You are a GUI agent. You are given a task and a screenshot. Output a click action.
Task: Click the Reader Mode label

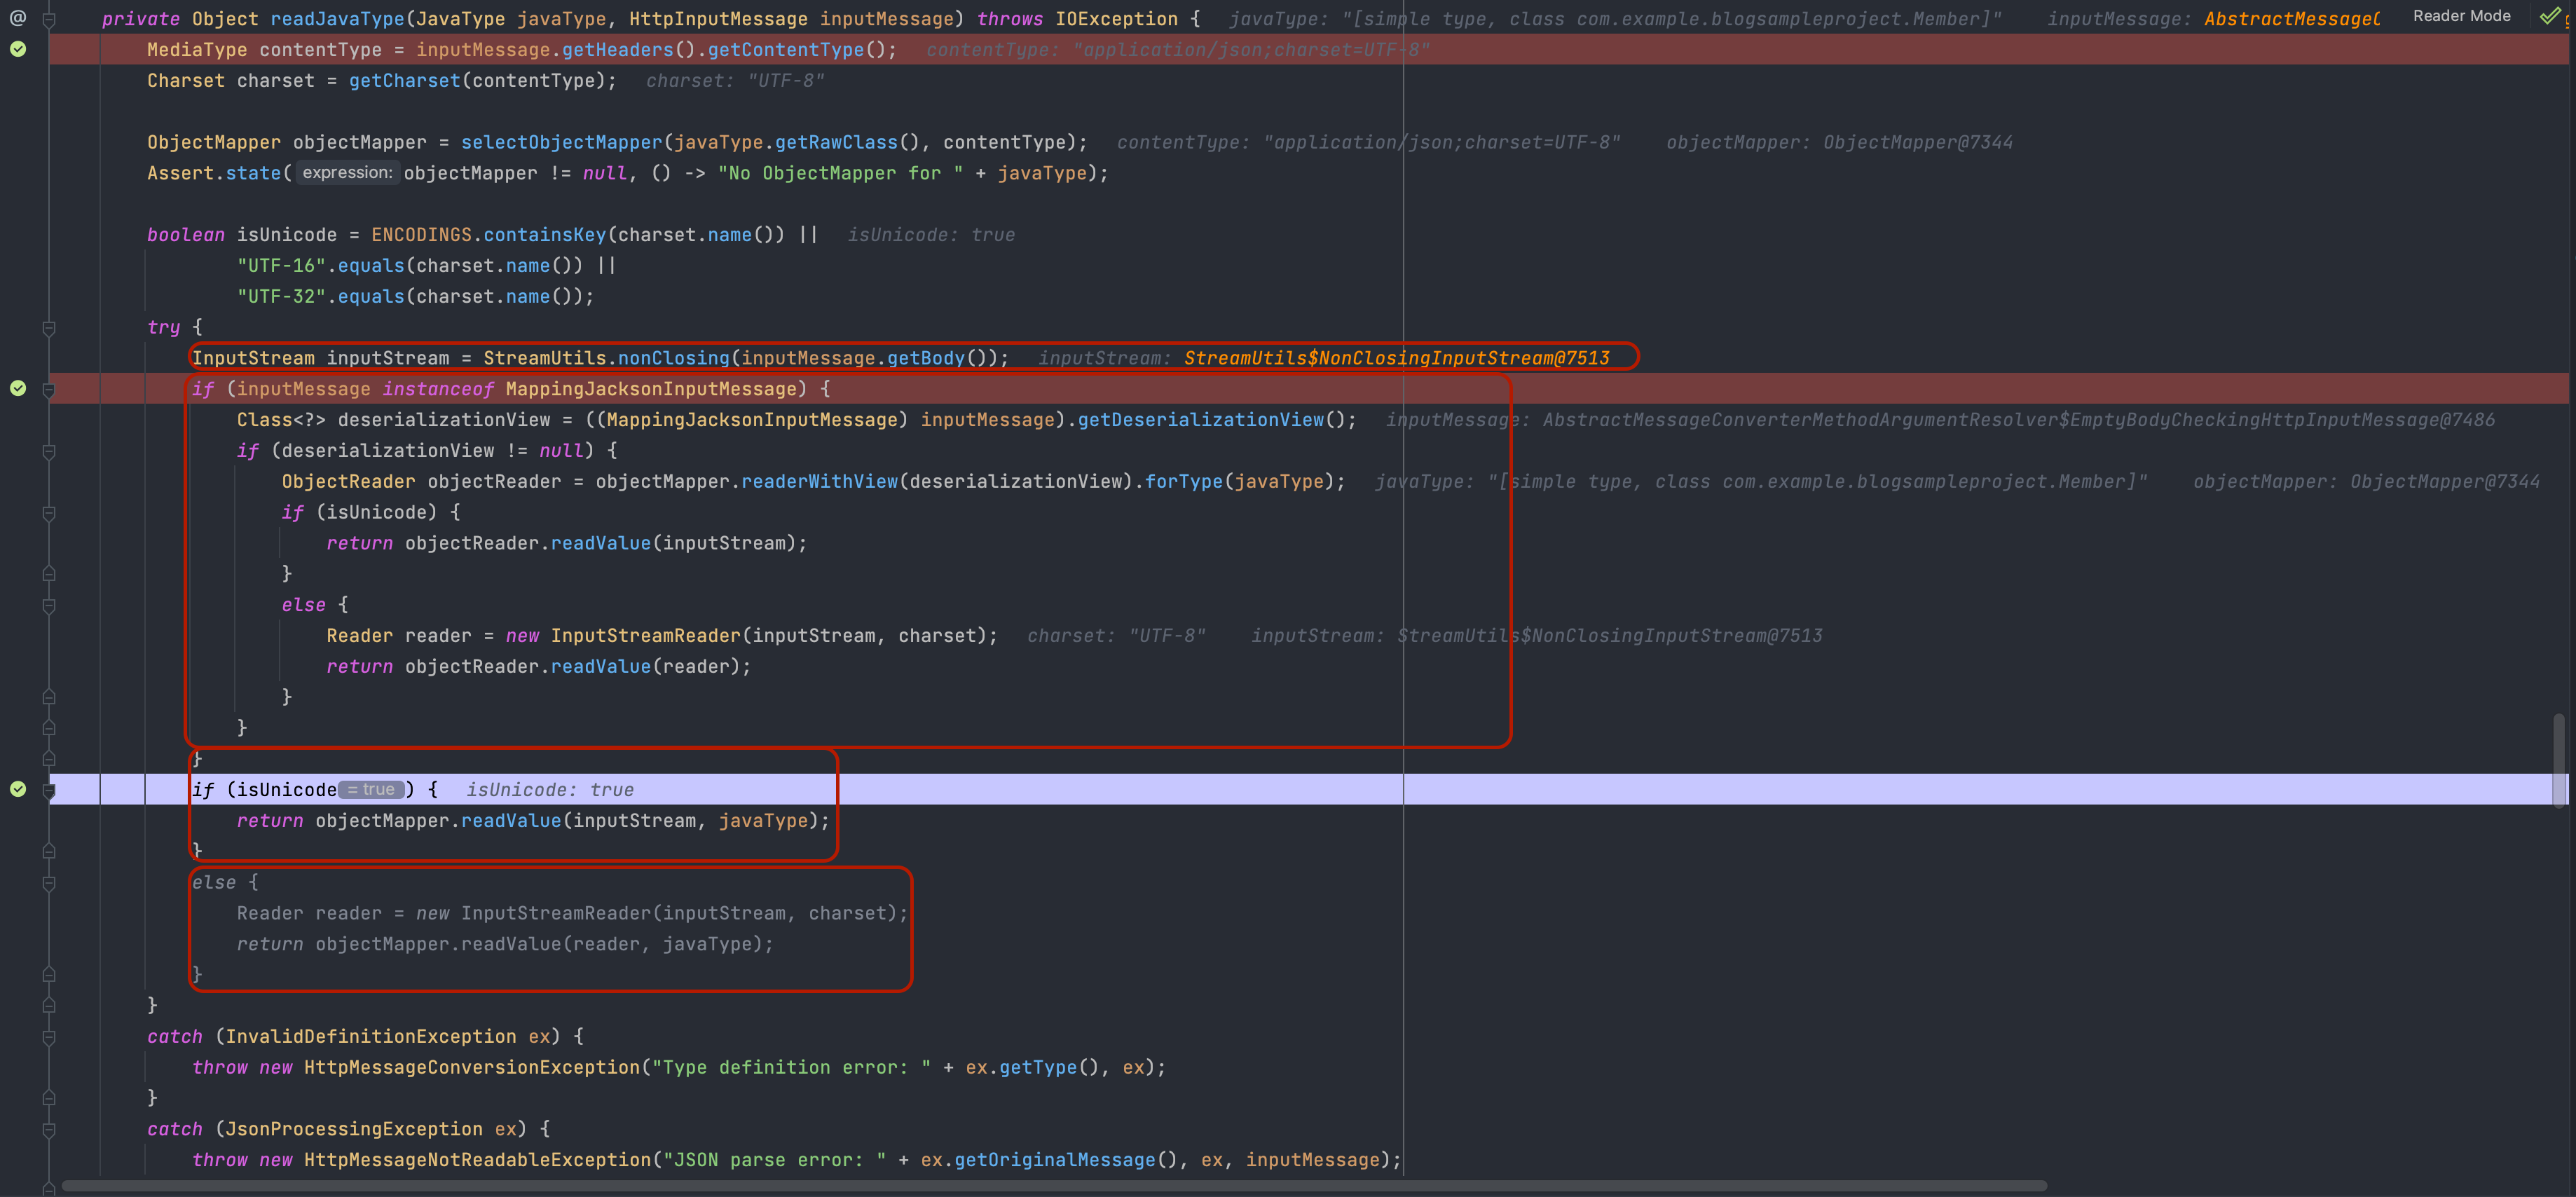2461,16
